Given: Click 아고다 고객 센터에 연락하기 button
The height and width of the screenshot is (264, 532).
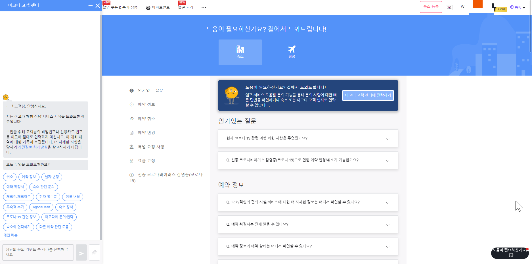Looking at the screenshot, I should tap(368, 95).
